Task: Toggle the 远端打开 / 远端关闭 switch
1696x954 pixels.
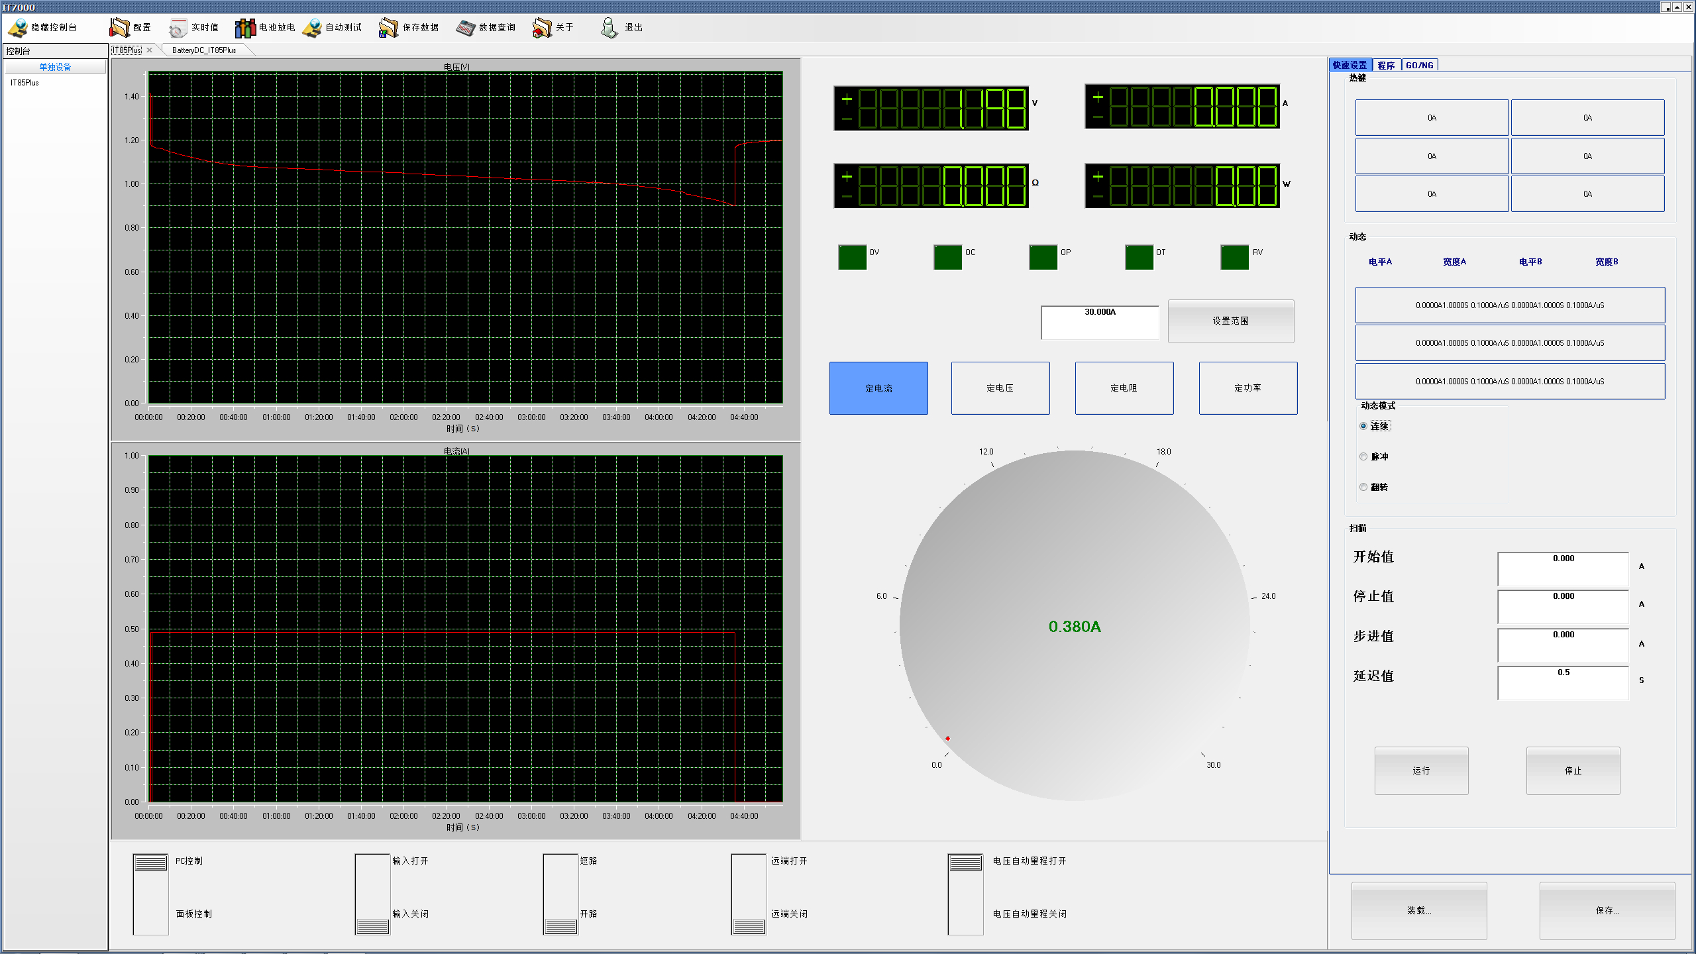Action: point(749,894)
